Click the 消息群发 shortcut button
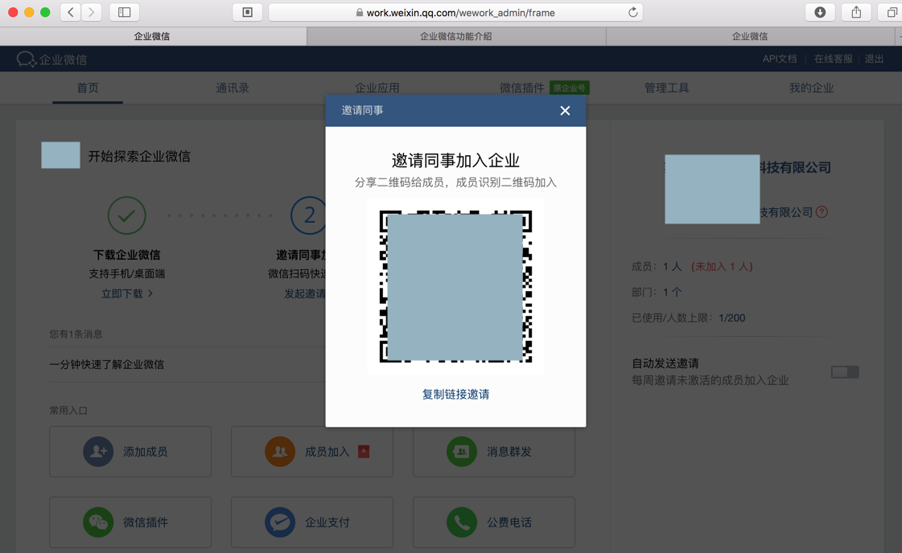 [494, 452]
